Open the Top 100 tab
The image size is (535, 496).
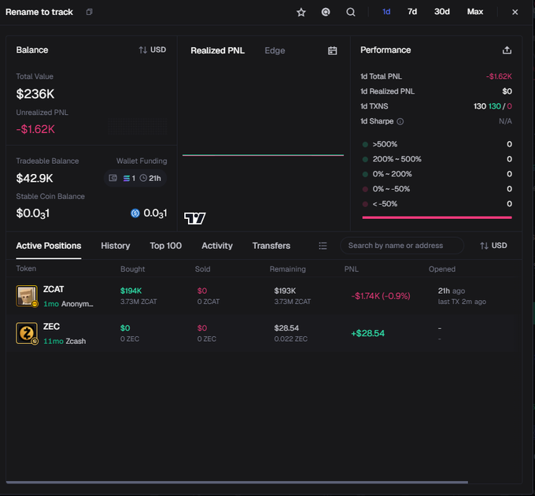(165, 246)
